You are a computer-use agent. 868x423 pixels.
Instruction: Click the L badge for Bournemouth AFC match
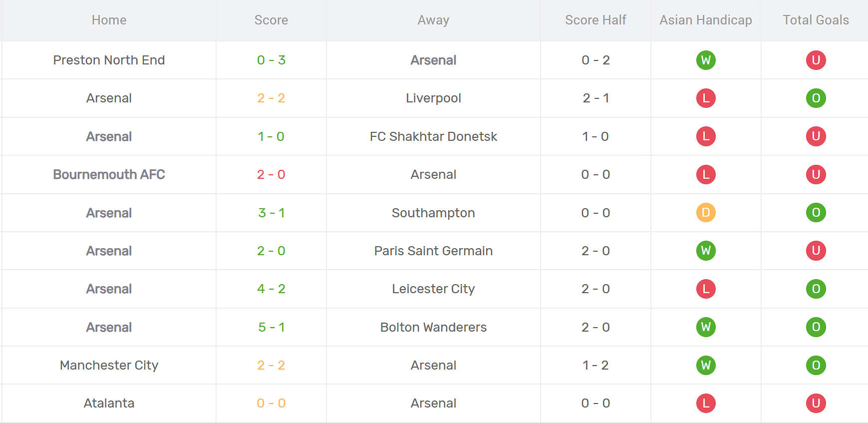[706, 175]
